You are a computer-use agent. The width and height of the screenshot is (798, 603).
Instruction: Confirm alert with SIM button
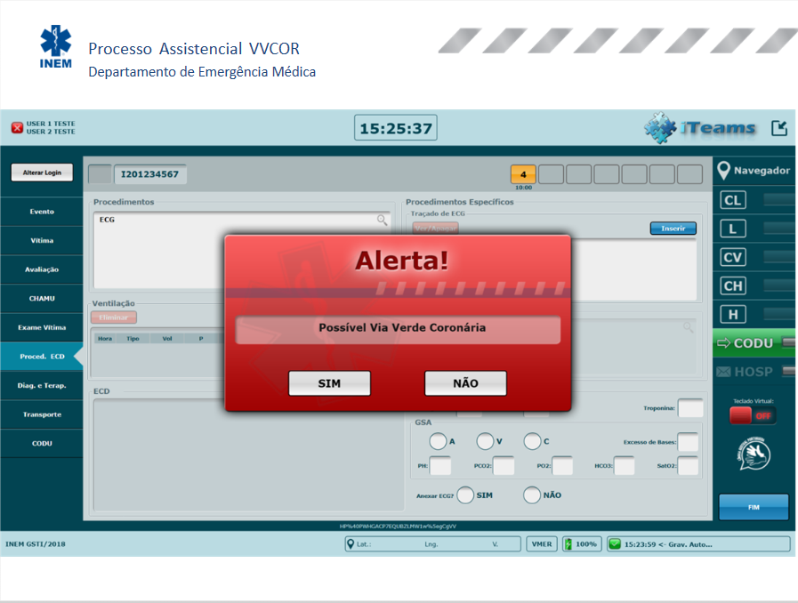pyautogui.click(x=329, y=383)
